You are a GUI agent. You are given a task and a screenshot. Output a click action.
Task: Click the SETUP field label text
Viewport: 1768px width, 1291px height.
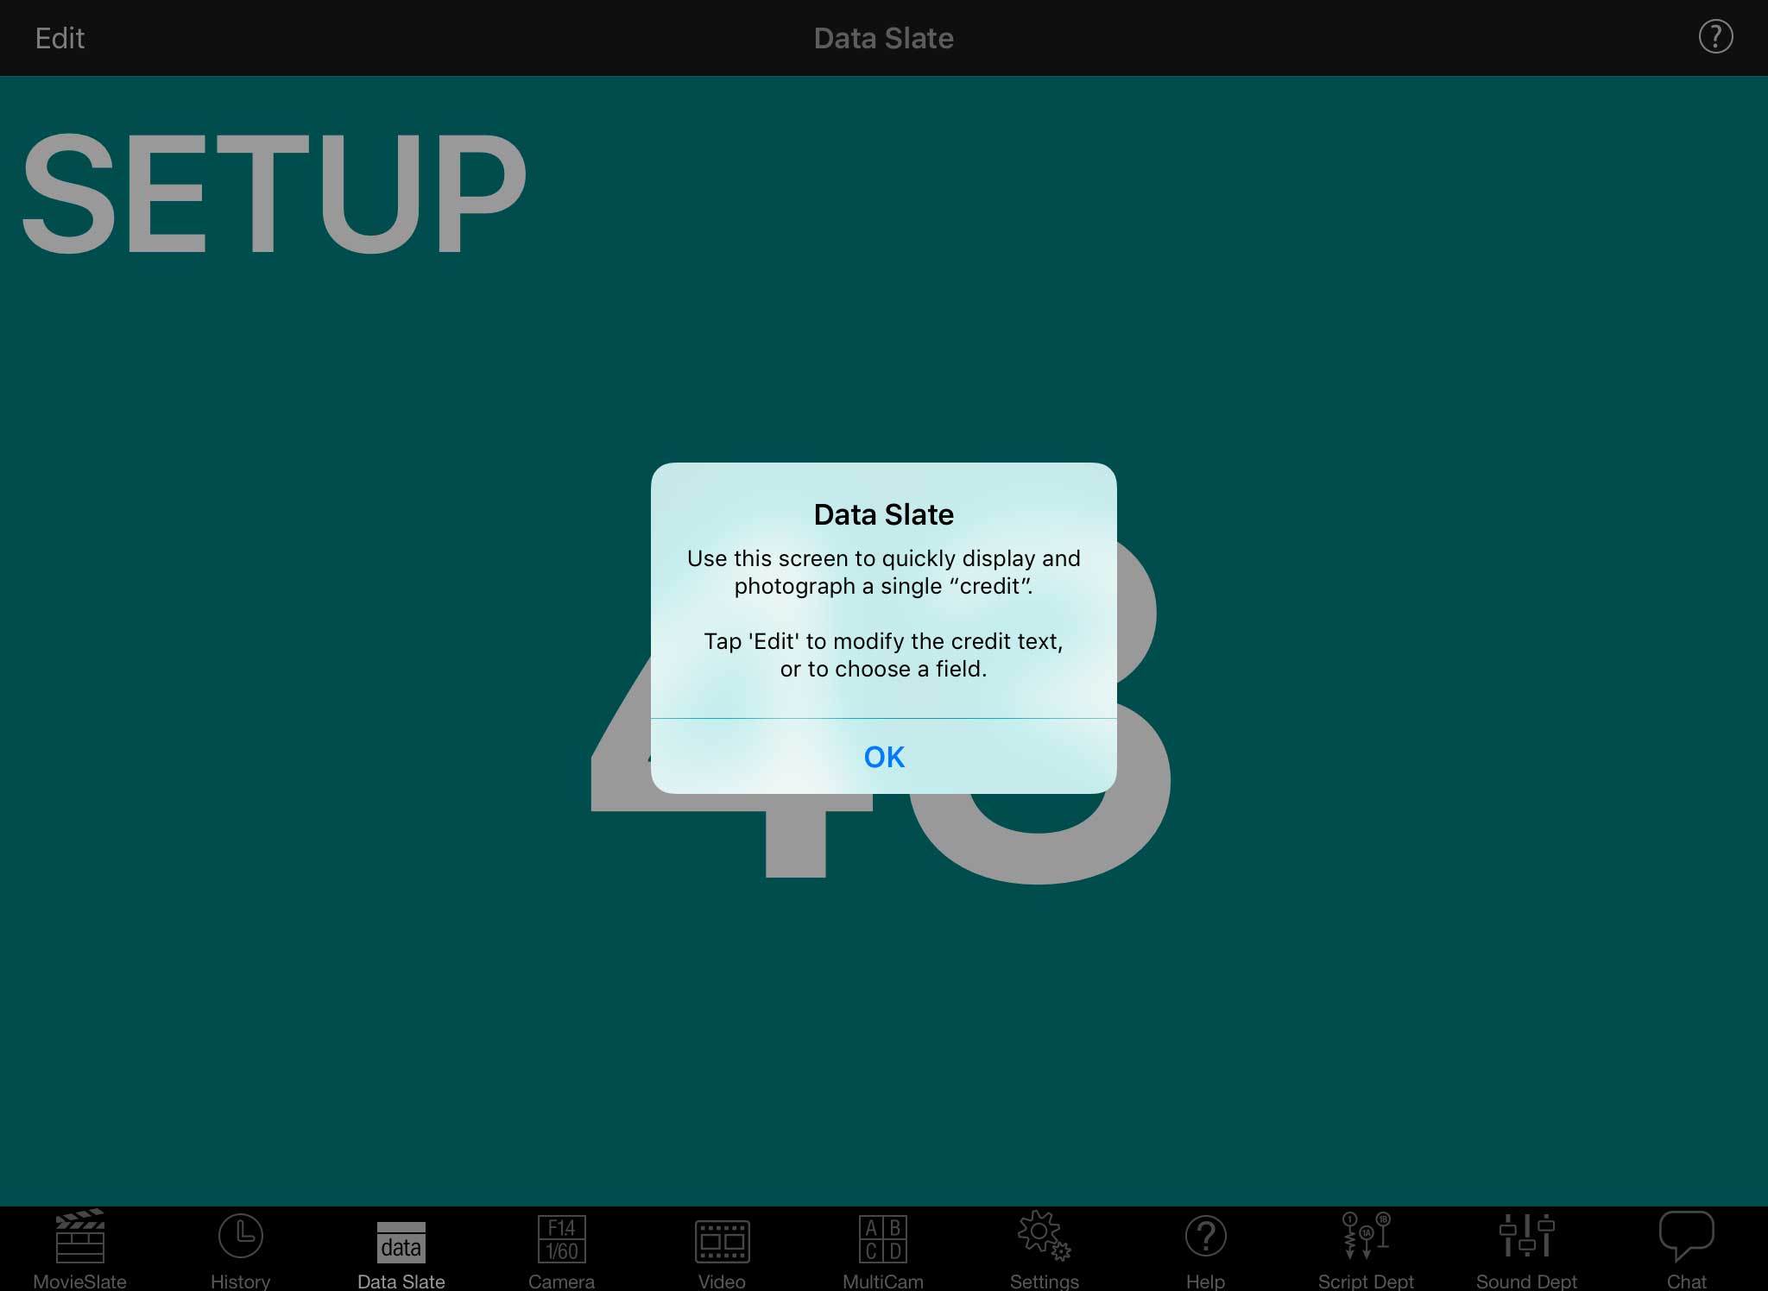point(274,193)
